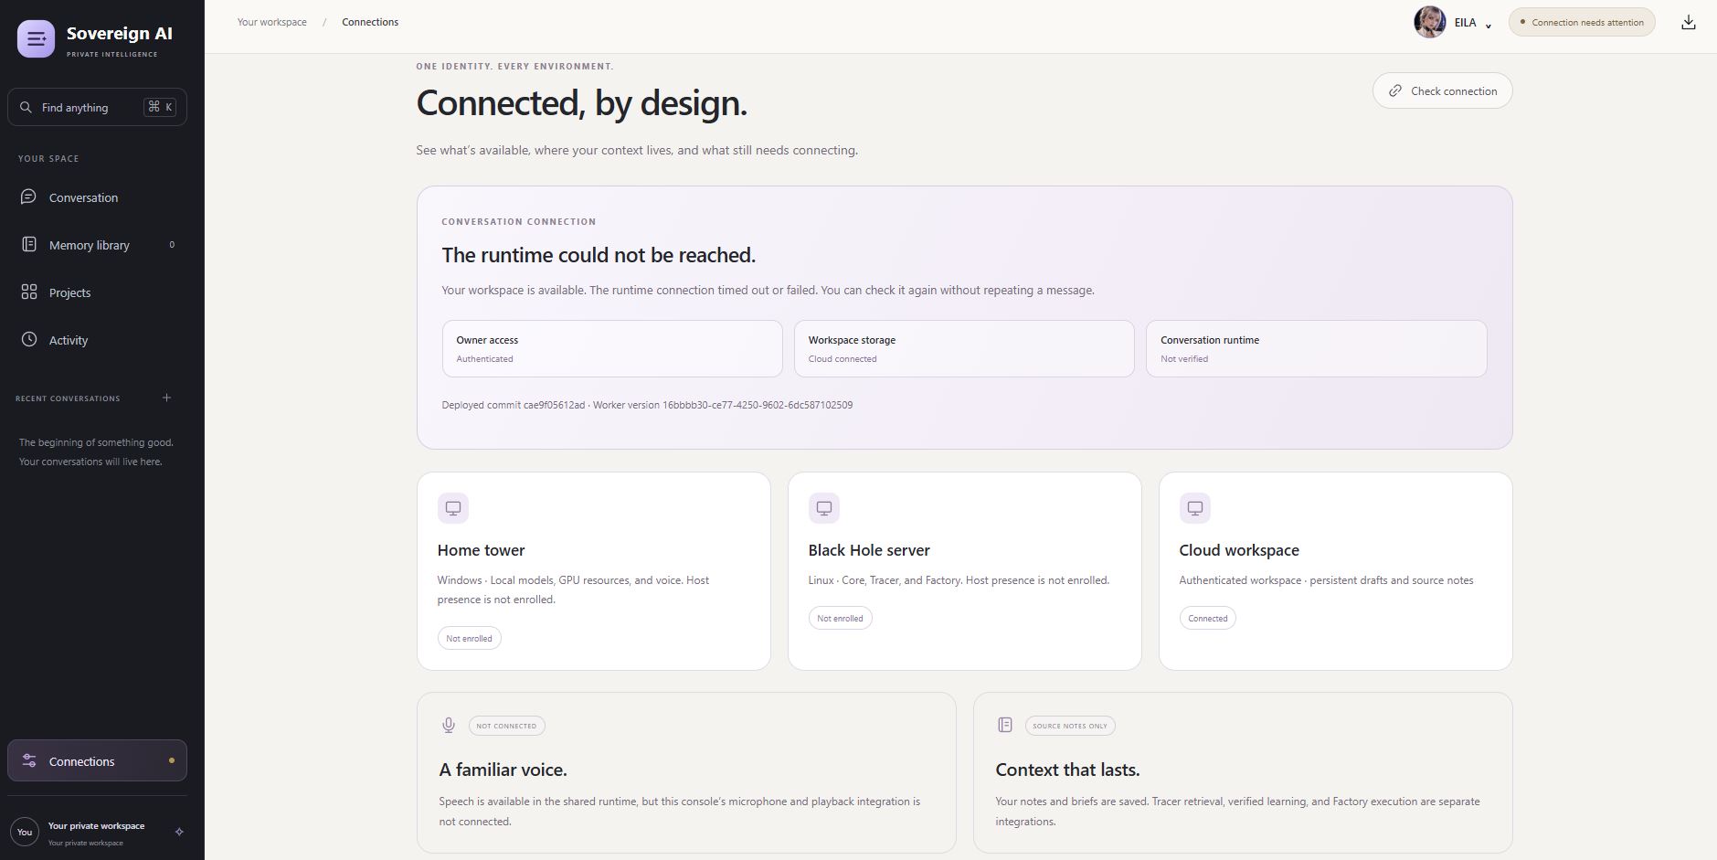Click the Home tower monitor icon

[x=453, y=508]
